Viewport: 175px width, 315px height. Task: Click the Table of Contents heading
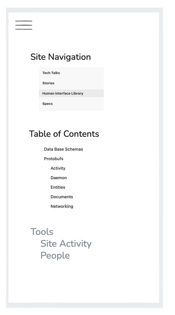click(64, 134)
